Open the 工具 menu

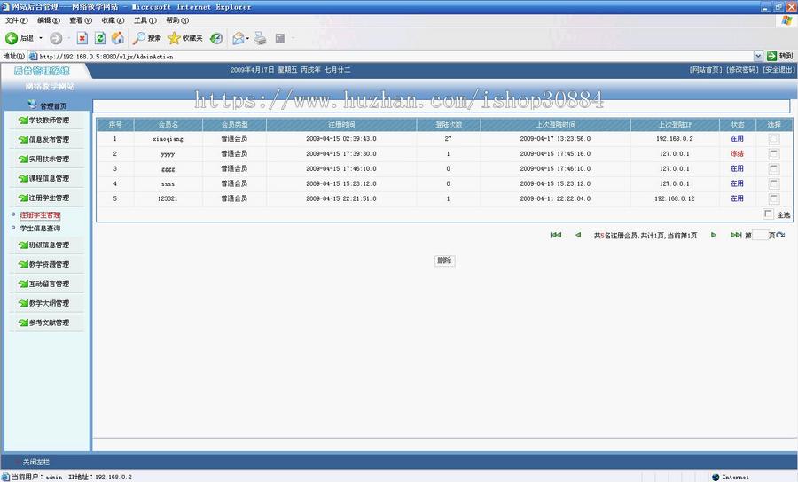click(145, 20)
